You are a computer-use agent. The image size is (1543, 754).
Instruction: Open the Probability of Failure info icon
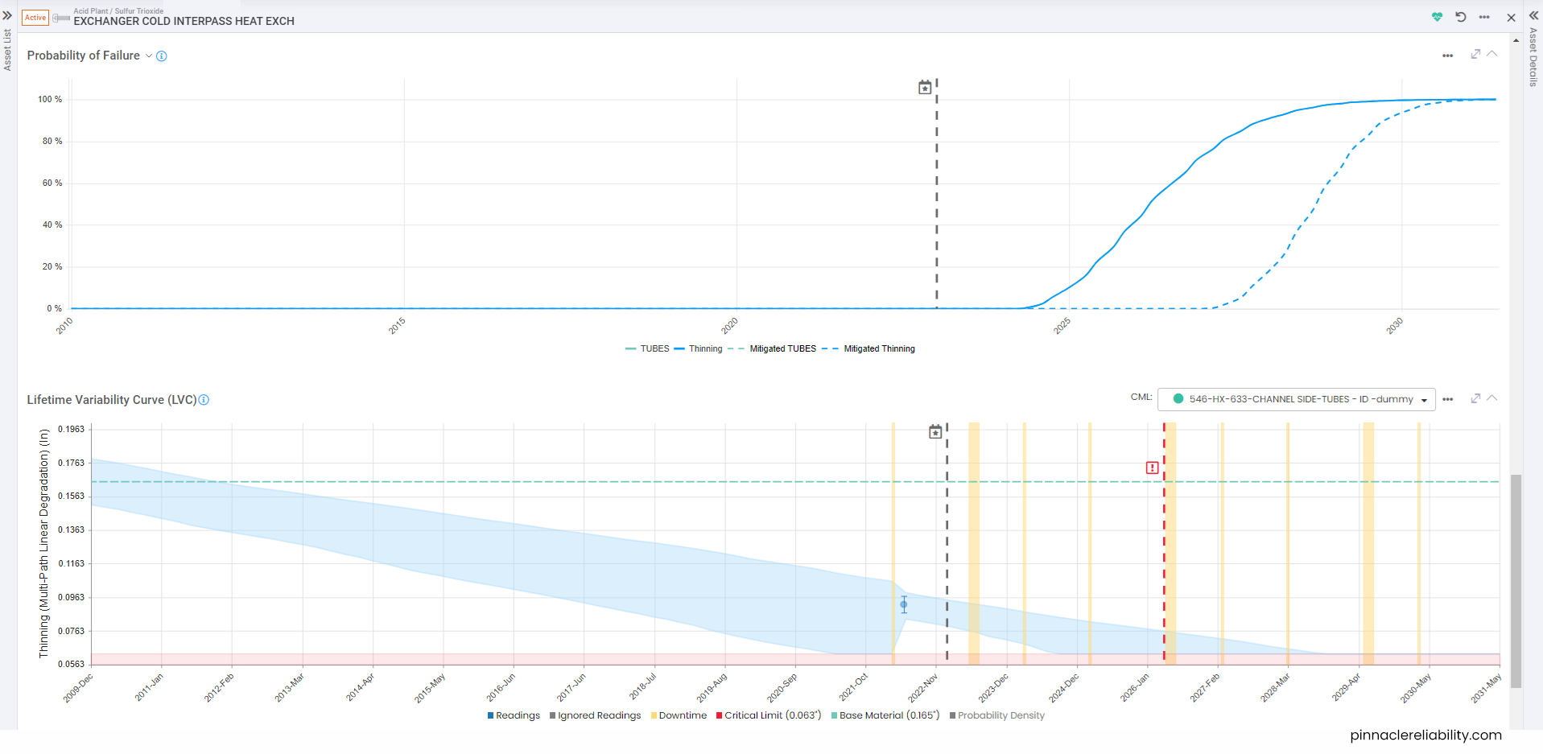(162, 56)
